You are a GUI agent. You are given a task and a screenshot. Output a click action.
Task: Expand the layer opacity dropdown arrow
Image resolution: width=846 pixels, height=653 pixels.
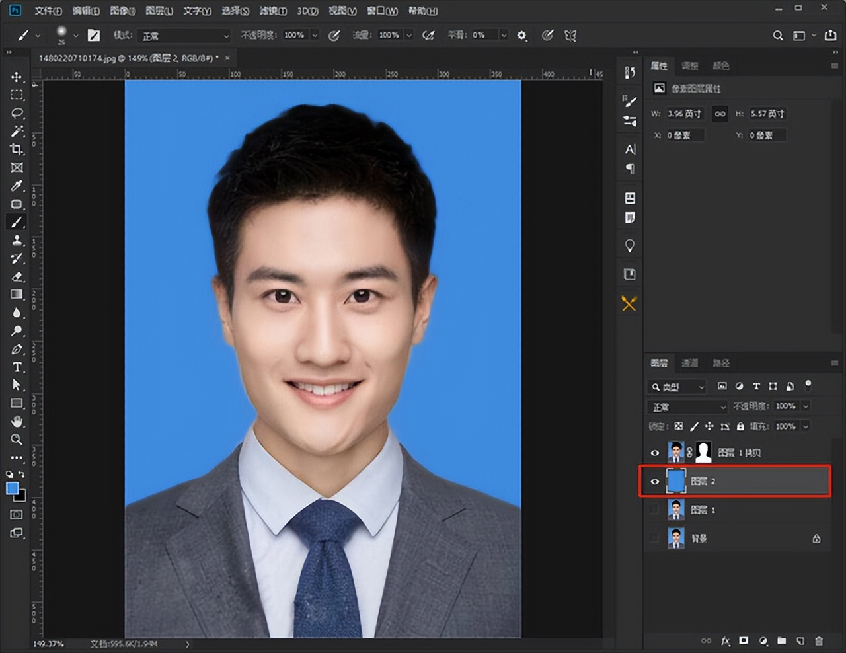click(805, 406)
